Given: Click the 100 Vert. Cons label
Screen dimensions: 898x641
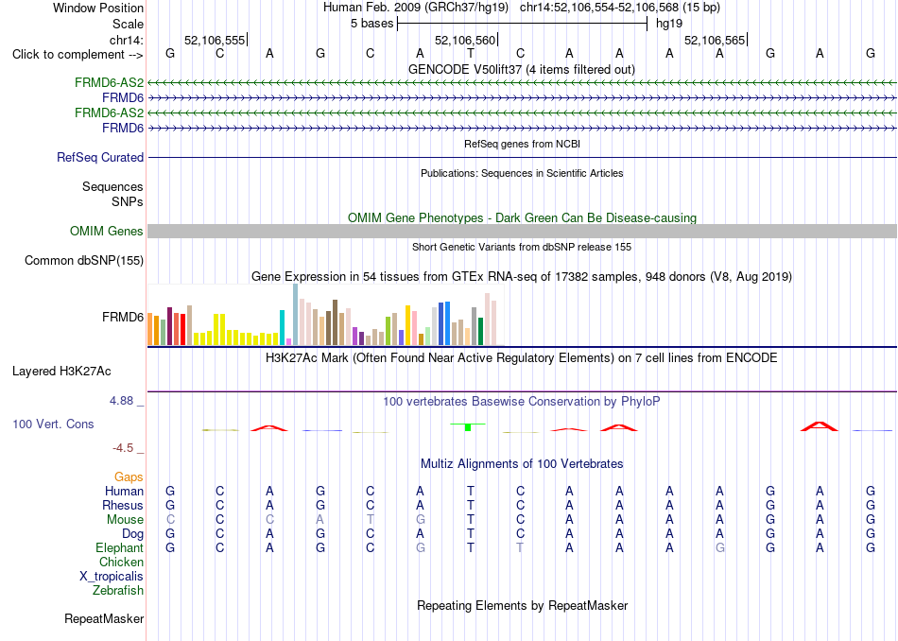Looking at the screenshot, I should (53, 424).
